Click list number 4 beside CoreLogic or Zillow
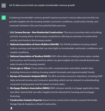105x111 pixels. pos(8,68)
